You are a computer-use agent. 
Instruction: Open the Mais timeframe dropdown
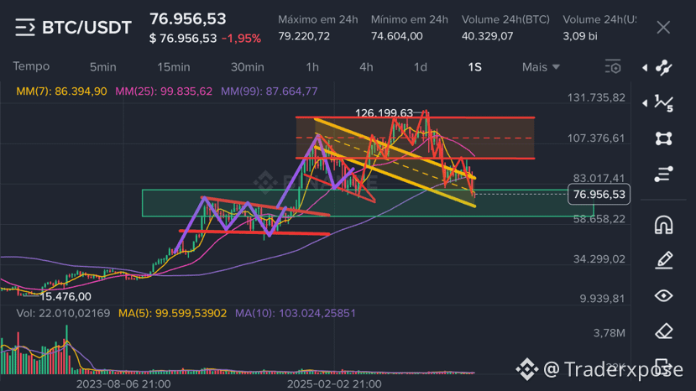point(541,67)
